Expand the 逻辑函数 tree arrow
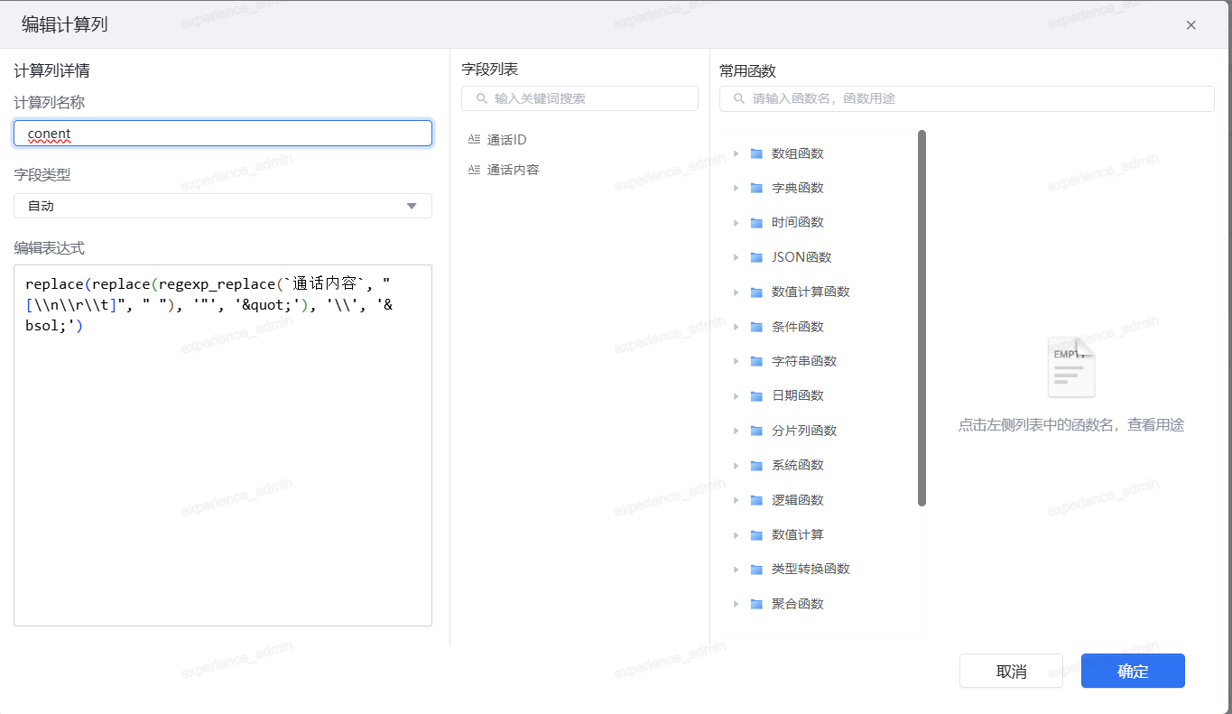 (736, 500)
